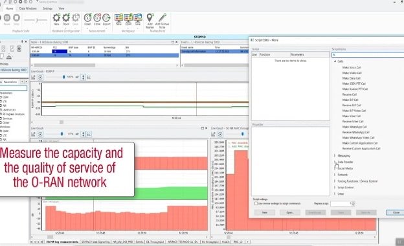The image size is (404, 246).
Task: Expand the Script Control category
Action: [x=335, y=188]
